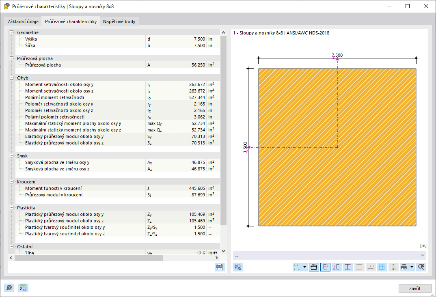436x297 pixels.
Task: Click the horizontal scrollbar thumb of the list
Action: pos(89,258)
